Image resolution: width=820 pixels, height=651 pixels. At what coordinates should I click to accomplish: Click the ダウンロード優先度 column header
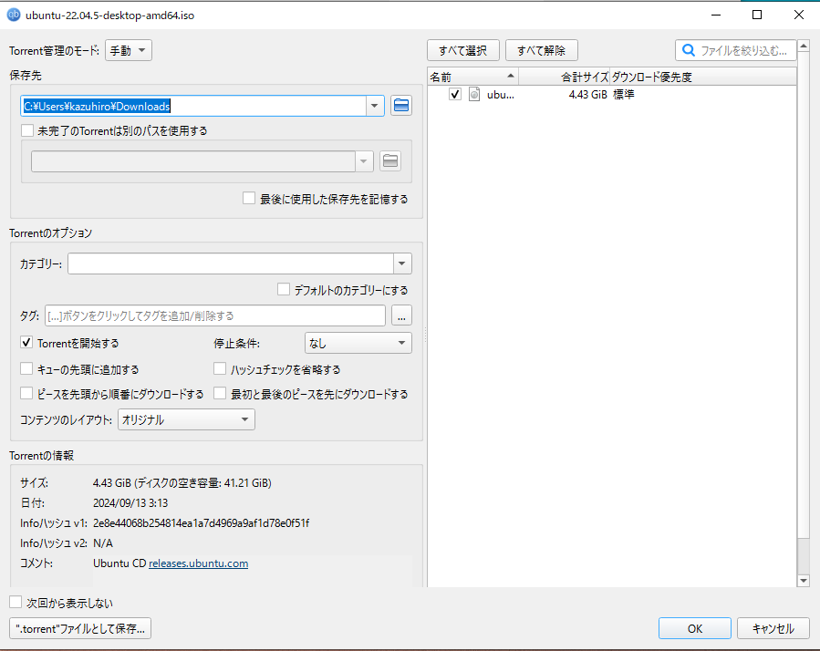pos(652,77)
